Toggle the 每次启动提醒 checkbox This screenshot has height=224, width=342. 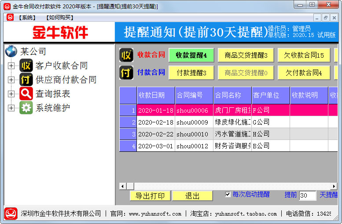228,194
